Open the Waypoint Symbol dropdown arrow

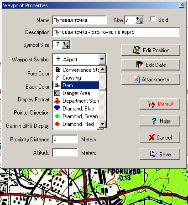(102, 59)
